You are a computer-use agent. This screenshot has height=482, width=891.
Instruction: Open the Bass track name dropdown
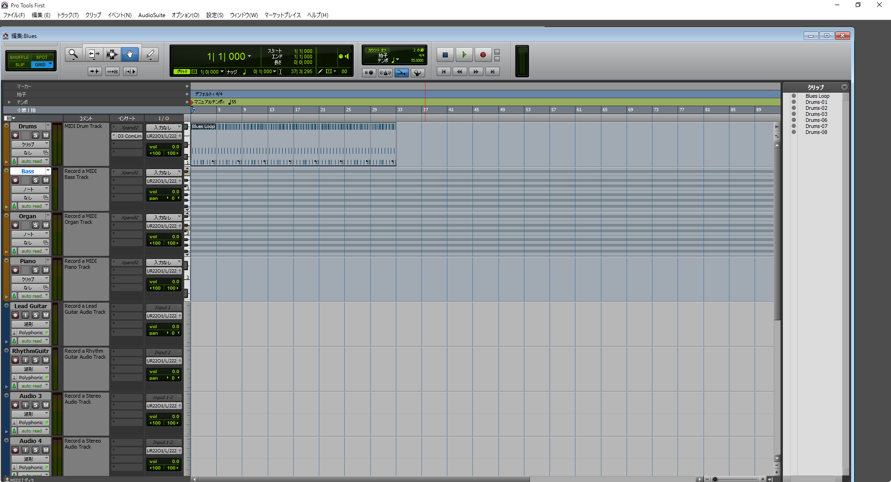(x=48, y=171)
